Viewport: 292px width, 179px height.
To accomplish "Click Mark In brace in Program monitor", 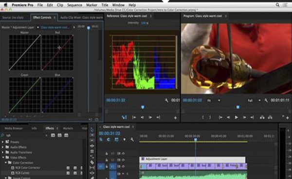I will pos(203,117).
